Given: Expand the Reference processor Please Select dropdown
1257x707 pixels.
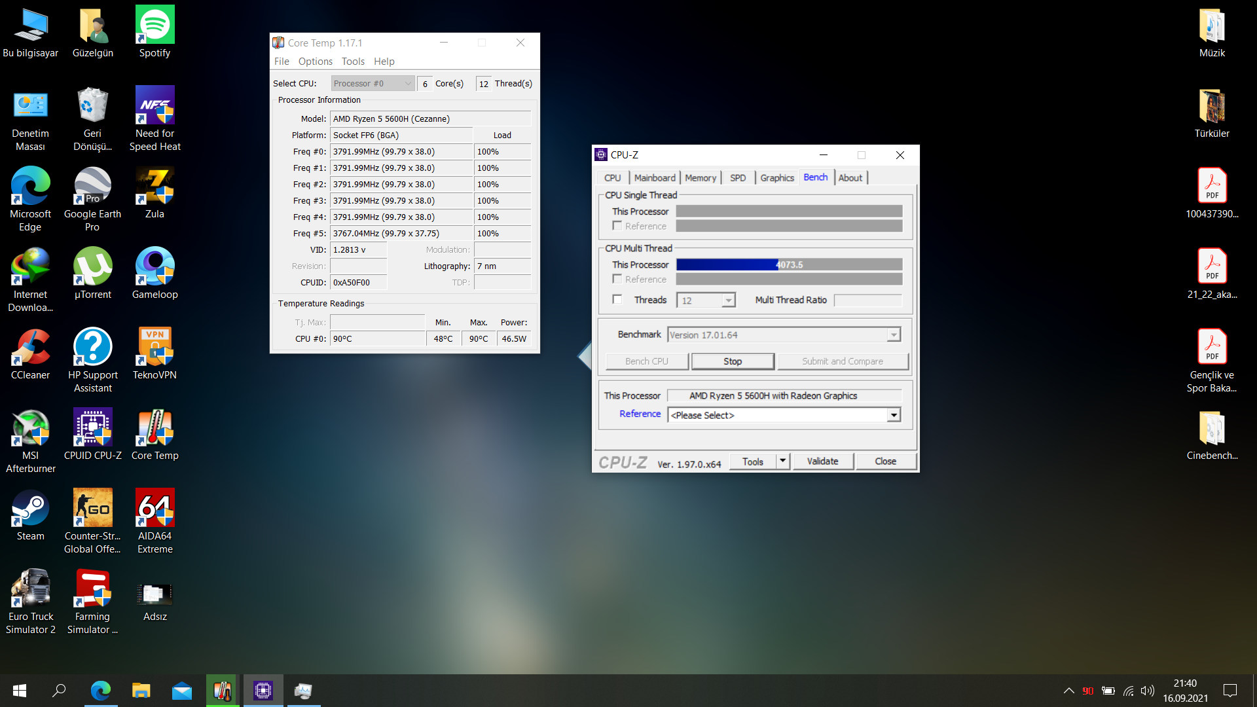Looking at the screenshot, I should (x=894, y=415).
